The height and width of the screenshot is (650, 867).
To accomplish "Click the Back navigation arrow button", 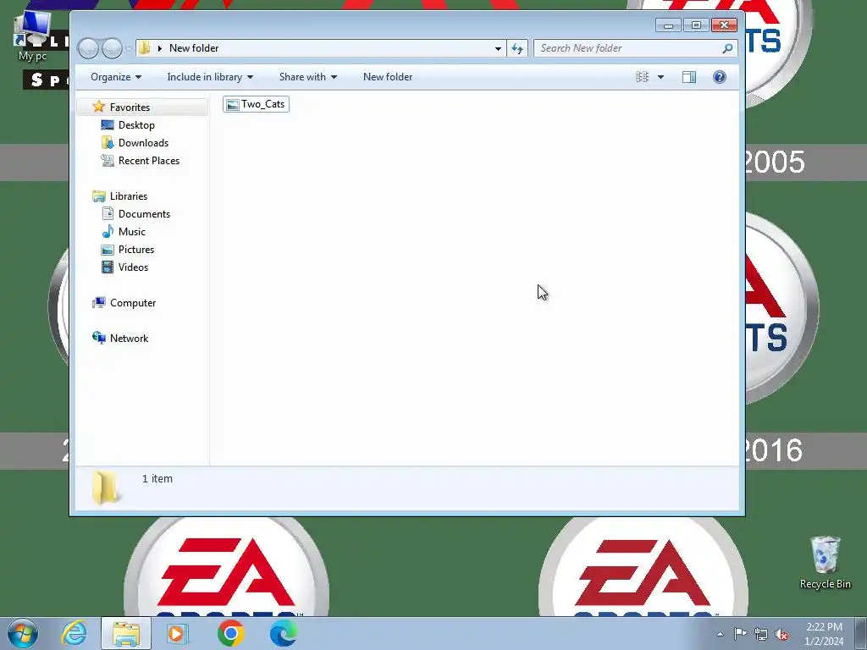I will tap(88, 48).
